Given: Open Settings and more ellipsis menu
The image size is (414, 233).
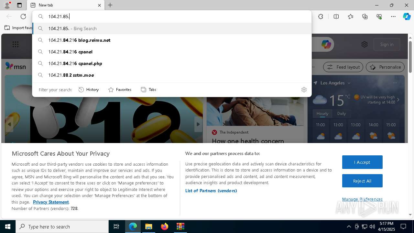Looking at the screenshot, I should (393, 17).
